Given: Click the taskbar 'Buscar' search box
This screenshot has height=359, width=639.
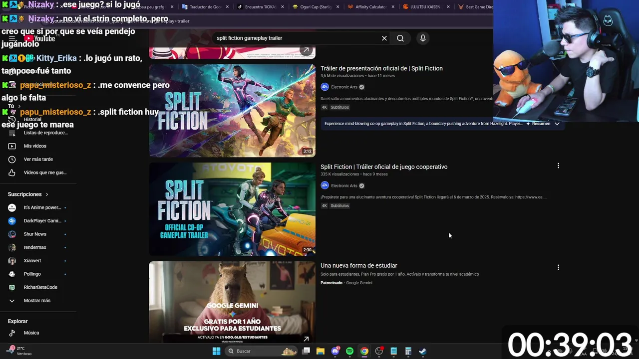Looking at the screenshot, I should pos(262,351).
